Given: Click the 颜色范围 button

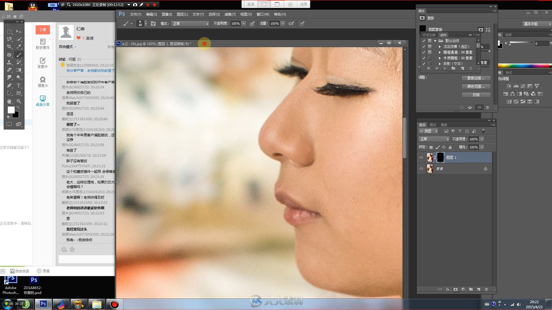Looking at the screenshot, I should pos(476,86).
